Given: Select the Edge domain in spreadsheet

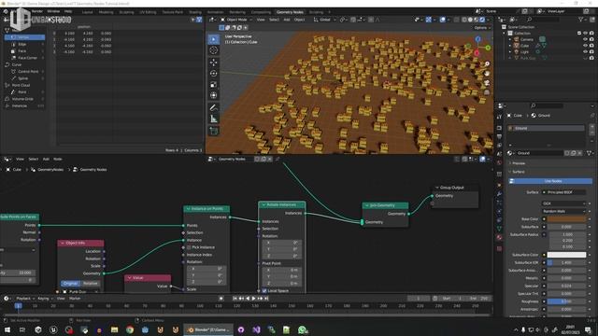Looking at the screenshot, I should pos(25,44).
